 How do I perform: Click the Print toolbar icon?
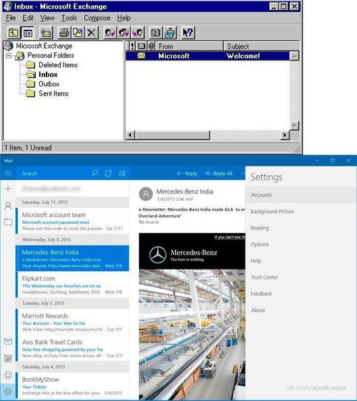coord(64,33)
